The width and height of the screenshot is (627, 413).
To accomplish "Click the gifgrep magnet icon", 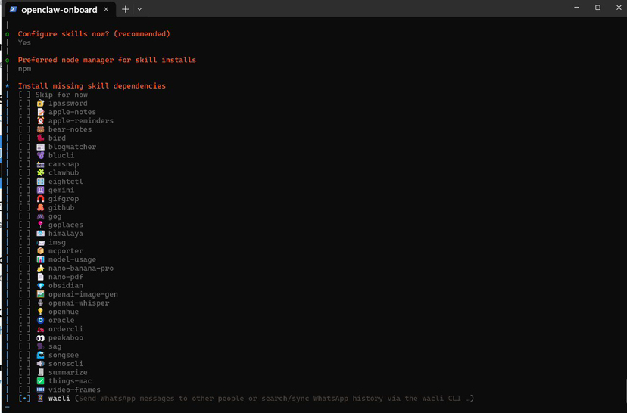I will coord(40,199).
